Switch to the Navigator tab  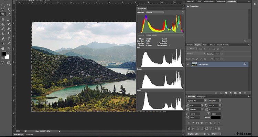coord(221,1)
